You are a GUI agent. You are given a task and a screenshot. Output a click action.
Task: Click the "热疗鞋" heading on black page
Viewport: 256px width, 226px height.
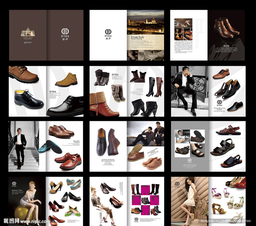pos(226,46)
